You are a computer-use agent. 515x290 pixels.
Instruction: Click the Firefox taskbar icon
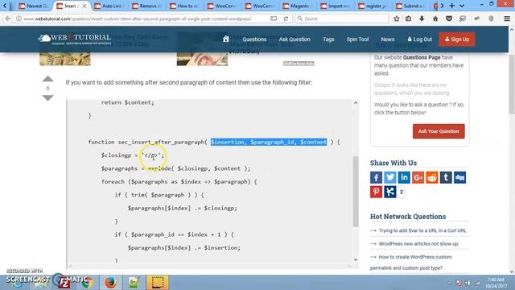tap(110, 283)
